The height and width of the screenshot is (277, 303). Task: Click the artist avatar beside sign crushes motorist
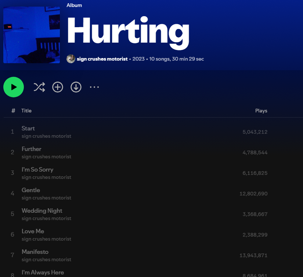(71, 58)
